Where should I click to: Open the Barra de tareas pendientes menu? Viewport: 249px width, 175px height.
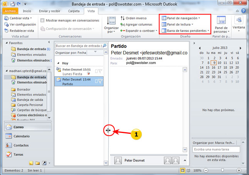(185, 31)
